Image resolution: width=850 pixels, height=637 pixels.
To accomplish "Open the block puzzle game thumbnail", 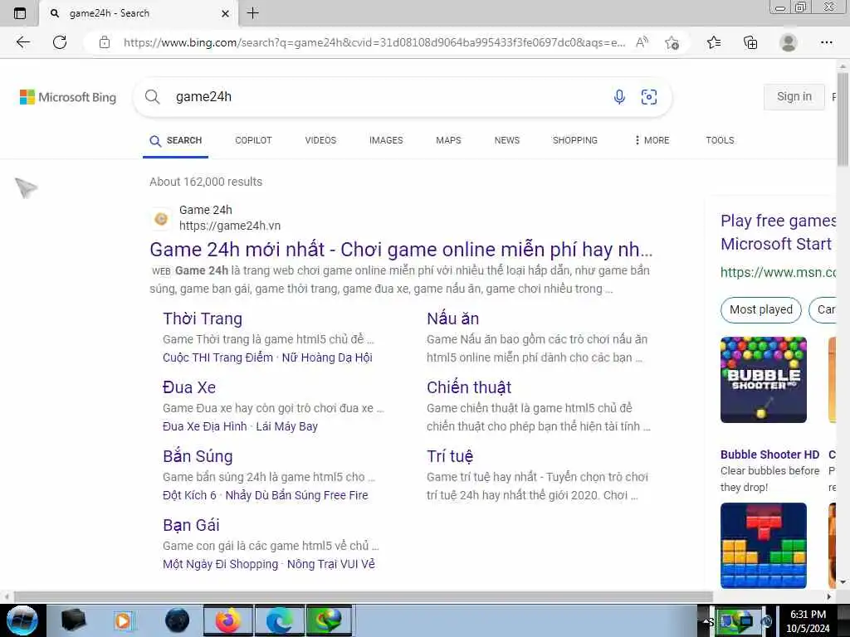I will click(764, 545).
